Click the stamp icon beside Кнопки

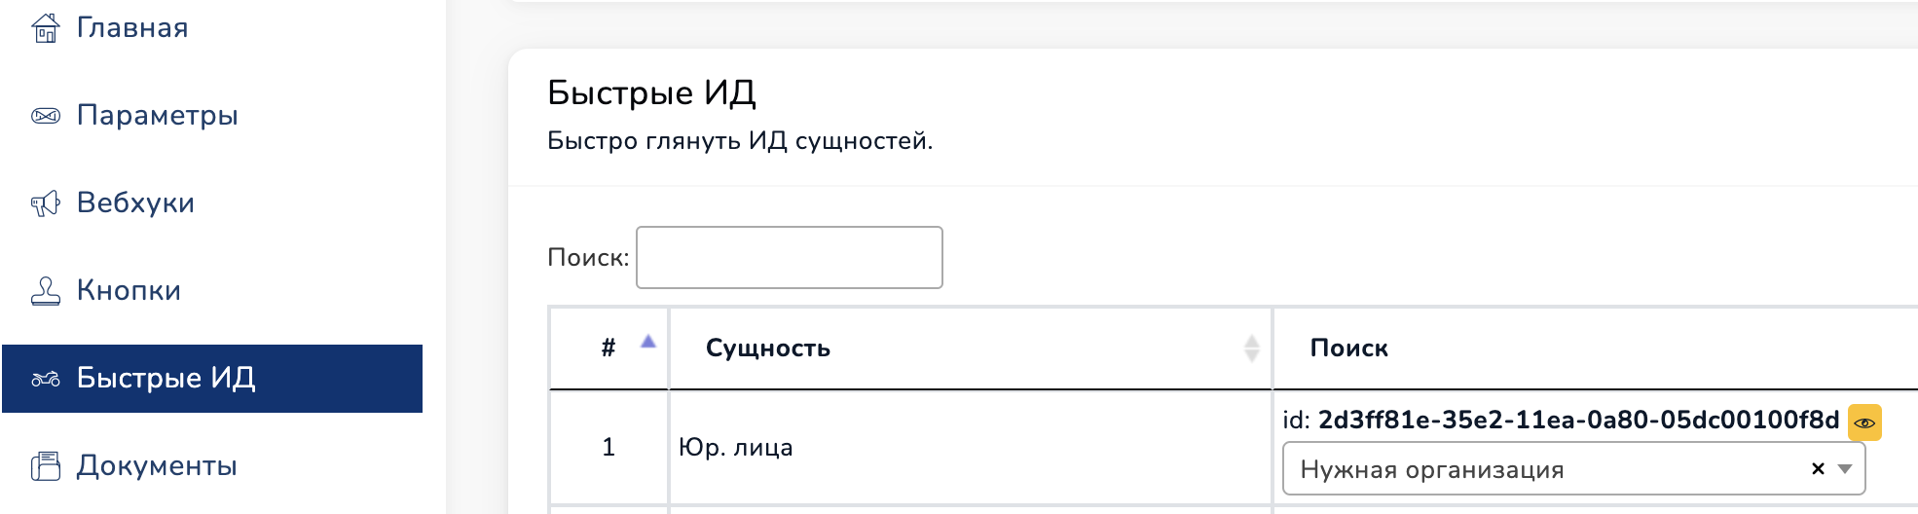[x=46, y=291]
